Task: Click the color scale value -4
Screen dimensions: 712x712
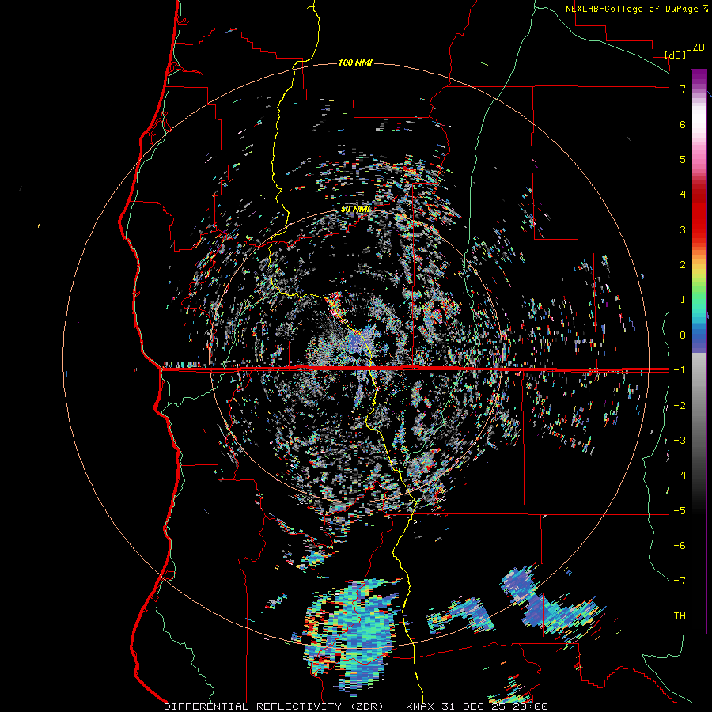Action: 680,475
